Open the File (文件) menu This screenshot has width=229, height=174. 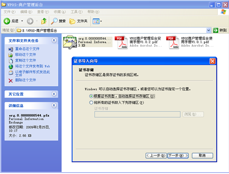coord(10,12)
